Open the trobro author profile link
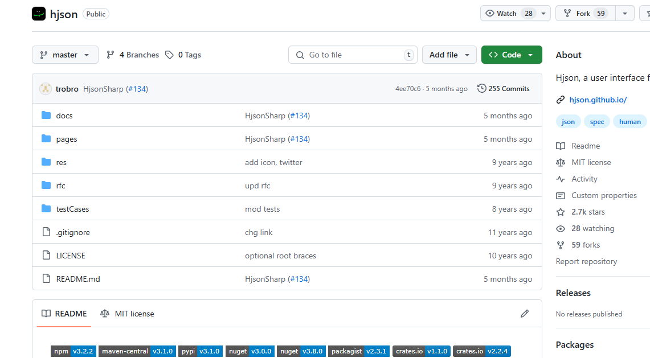Screen dimensions: 650x358 point(67,89)
